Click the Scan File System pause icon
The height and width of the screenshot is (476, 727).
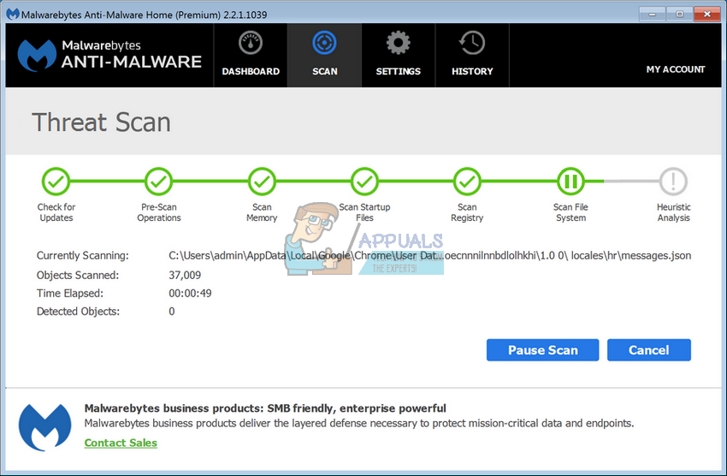(x=570, y=181)
